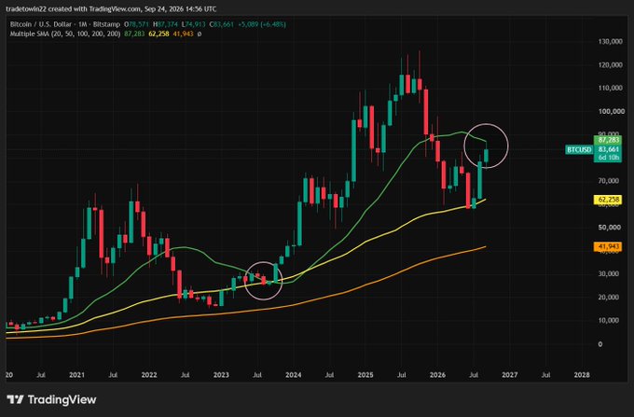Click the low value L74,913 in the legend
Viewport: 634px width, 417px height.
click(194, 24)
